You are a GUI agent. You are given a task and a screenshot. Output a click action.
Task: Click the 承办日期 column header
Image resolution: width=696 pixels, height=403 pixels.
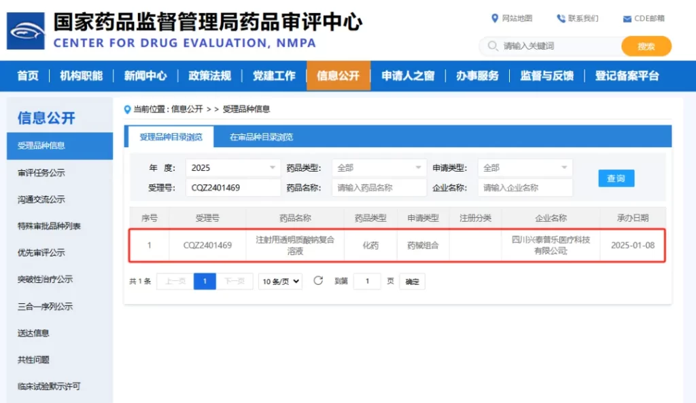coord(633,218)
